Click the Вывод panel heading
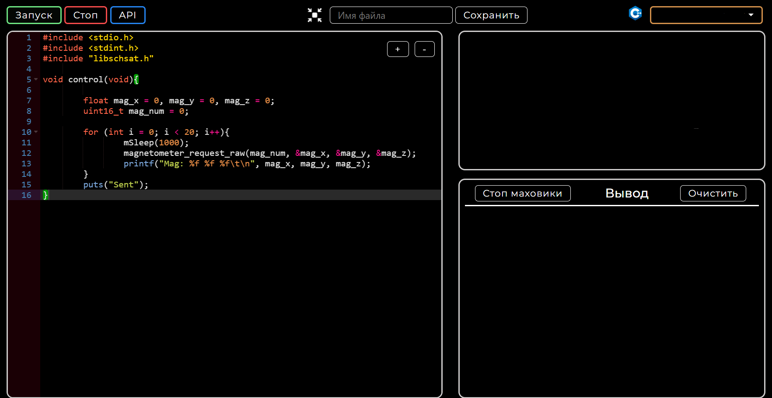The image size is (772, 398). pyautogui.click(x=626, y=194)
